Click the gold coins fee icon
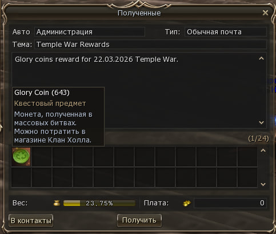This screenshot has width=276, height=234. point(187,203)
